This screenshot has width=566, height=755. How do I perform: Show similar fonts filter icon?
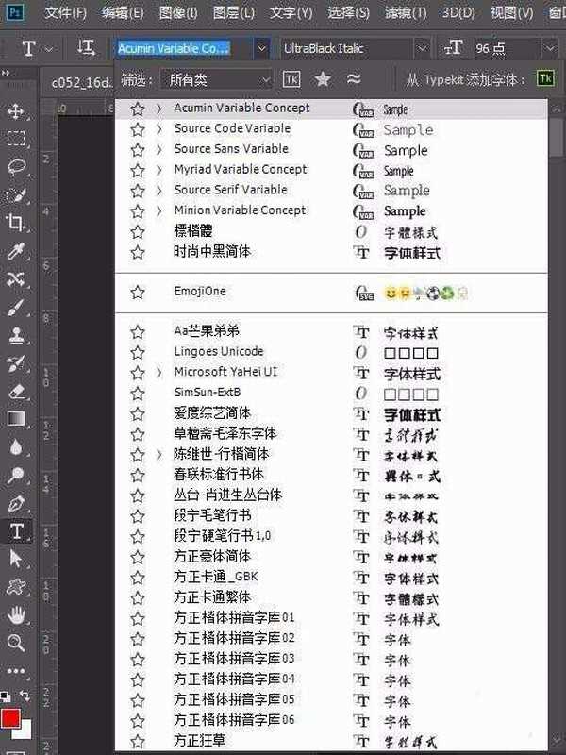point(354,78)
